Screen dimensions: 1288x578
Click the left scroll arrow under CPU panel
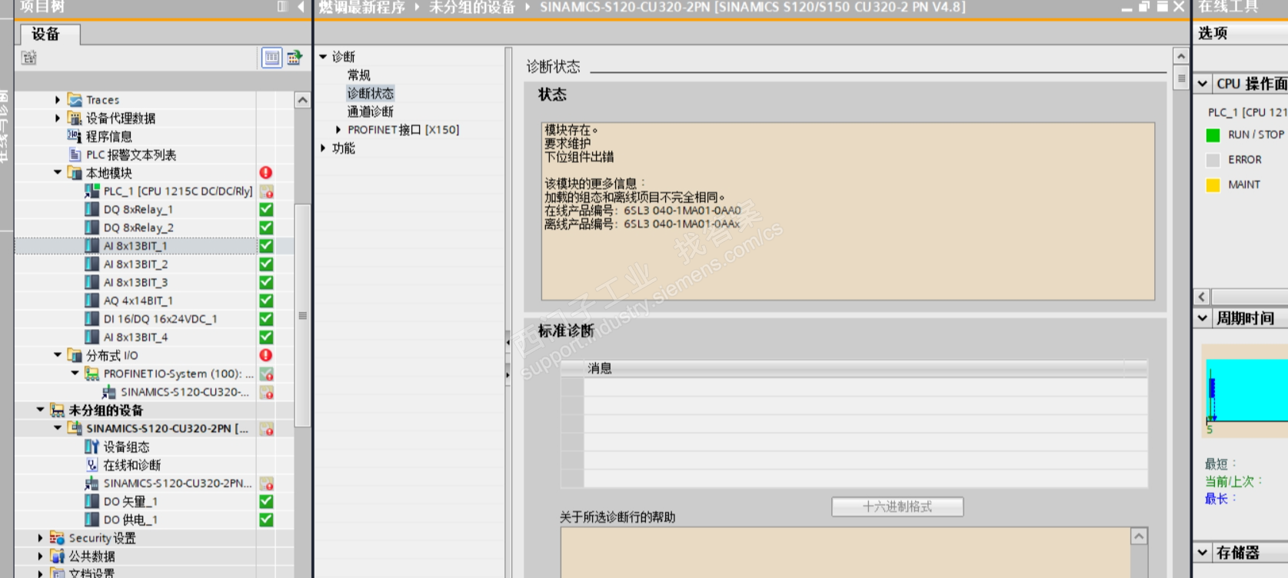pyautogui.click(x=1203, y=297)
